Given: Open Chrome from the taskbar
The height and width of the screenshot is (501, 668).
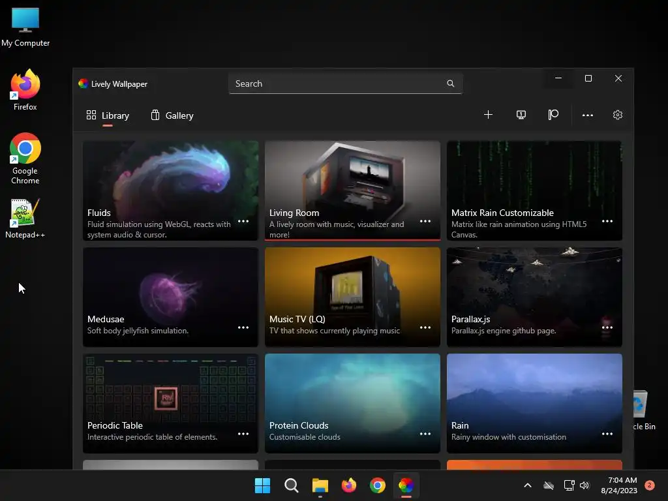Looking at the screenshot, I should tap(378, 485).
